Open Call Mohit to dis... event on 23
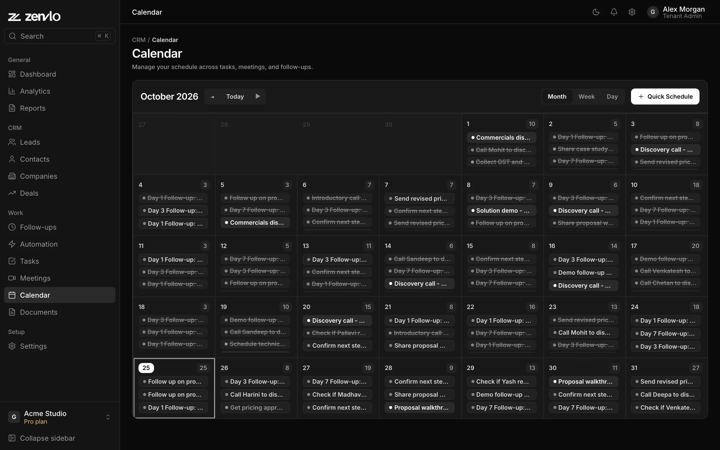 [x=584, y=332]
